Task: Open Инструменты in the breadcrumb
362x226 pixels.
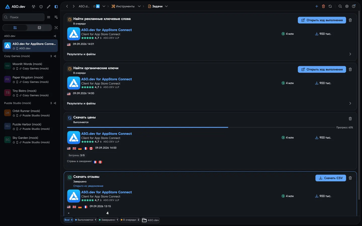Action: pyautogui.click(x=123, y=6)
